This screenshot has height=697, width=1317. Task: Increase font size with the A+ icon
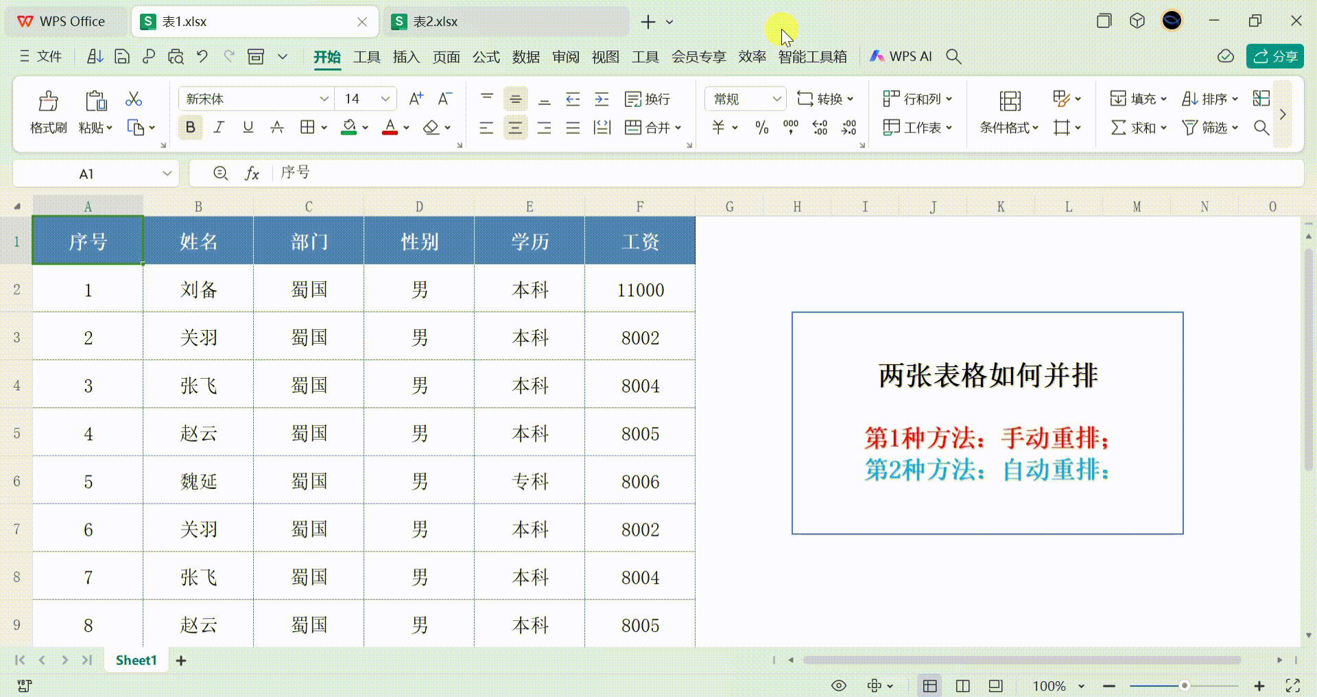coord(416,99)
